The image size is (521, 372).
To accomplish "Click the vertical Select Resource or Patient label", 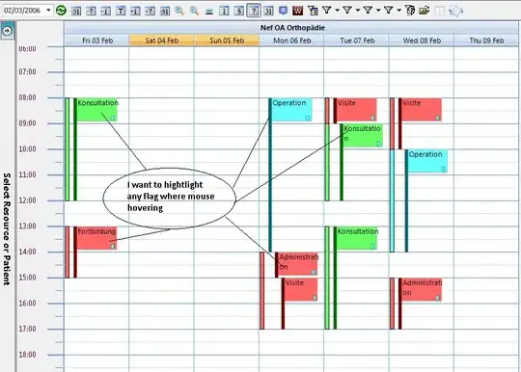I will coord(7,229).
